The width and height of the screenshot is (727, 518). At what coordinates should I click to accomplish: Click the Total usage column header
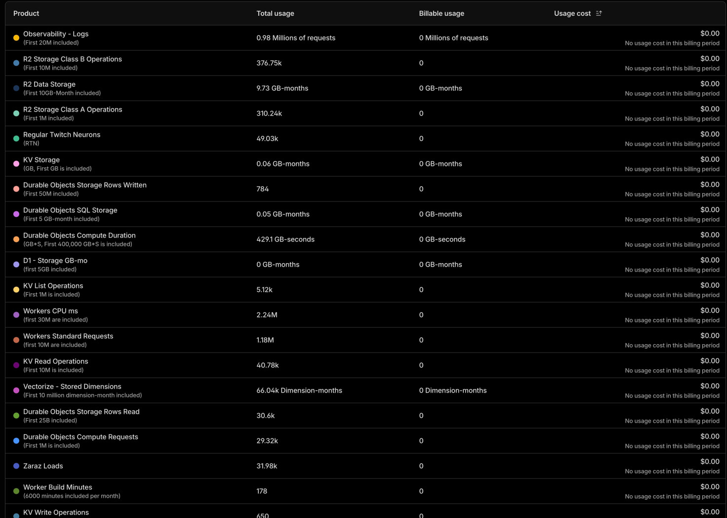coord(275,13)
